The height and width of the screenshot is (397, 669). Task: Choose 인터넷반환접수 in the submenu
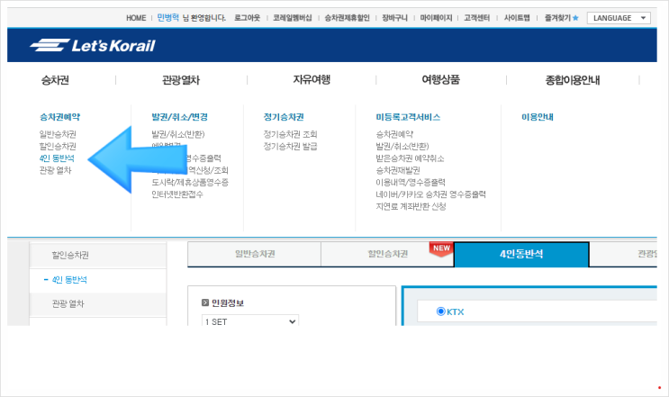177,194
